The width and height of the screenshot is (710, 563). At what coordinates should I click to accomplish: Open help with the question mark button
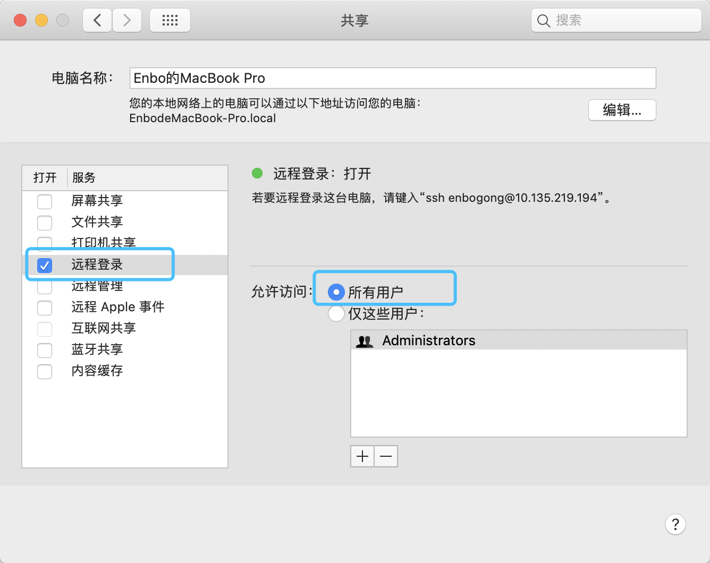pyautogui.click(x=675, y=525)
